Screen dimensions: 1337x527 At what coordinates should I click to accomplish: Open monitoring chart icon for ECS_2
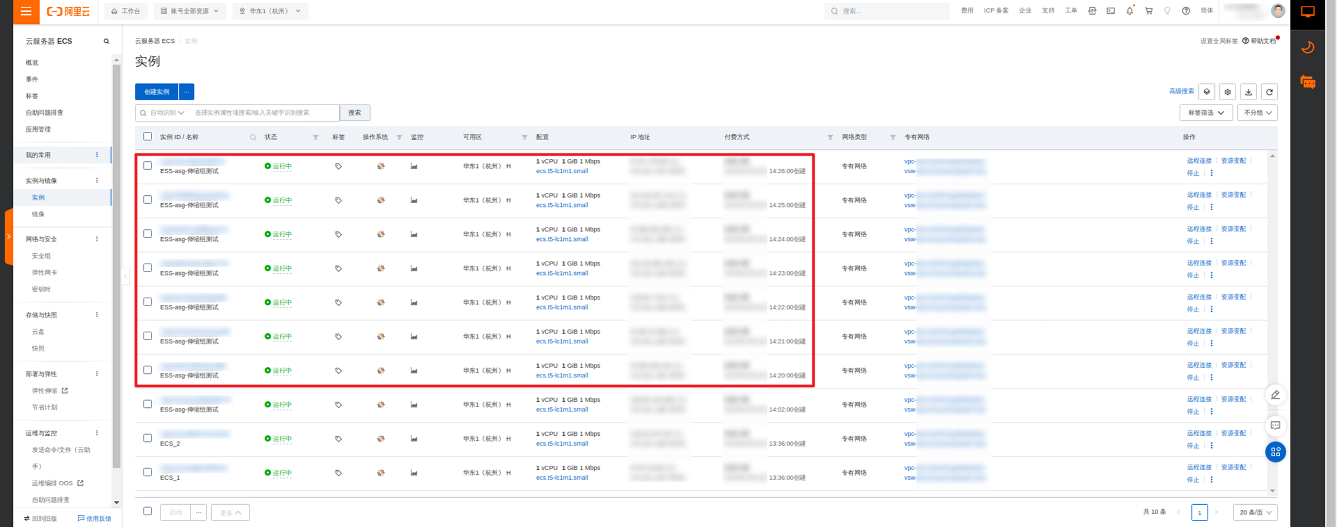click(x=414, y=439)
